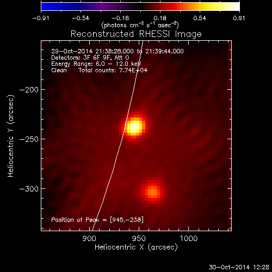The image size is (272, 272).
Task: Click the colorbar label 0.91
Action: click(x=239, y=18)
